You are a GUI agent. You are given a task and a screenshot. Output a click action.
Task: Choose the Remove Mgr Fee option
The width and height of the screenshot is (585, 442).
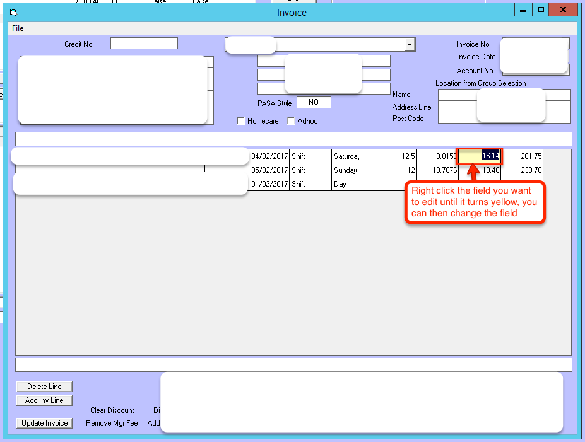point(112,423)
